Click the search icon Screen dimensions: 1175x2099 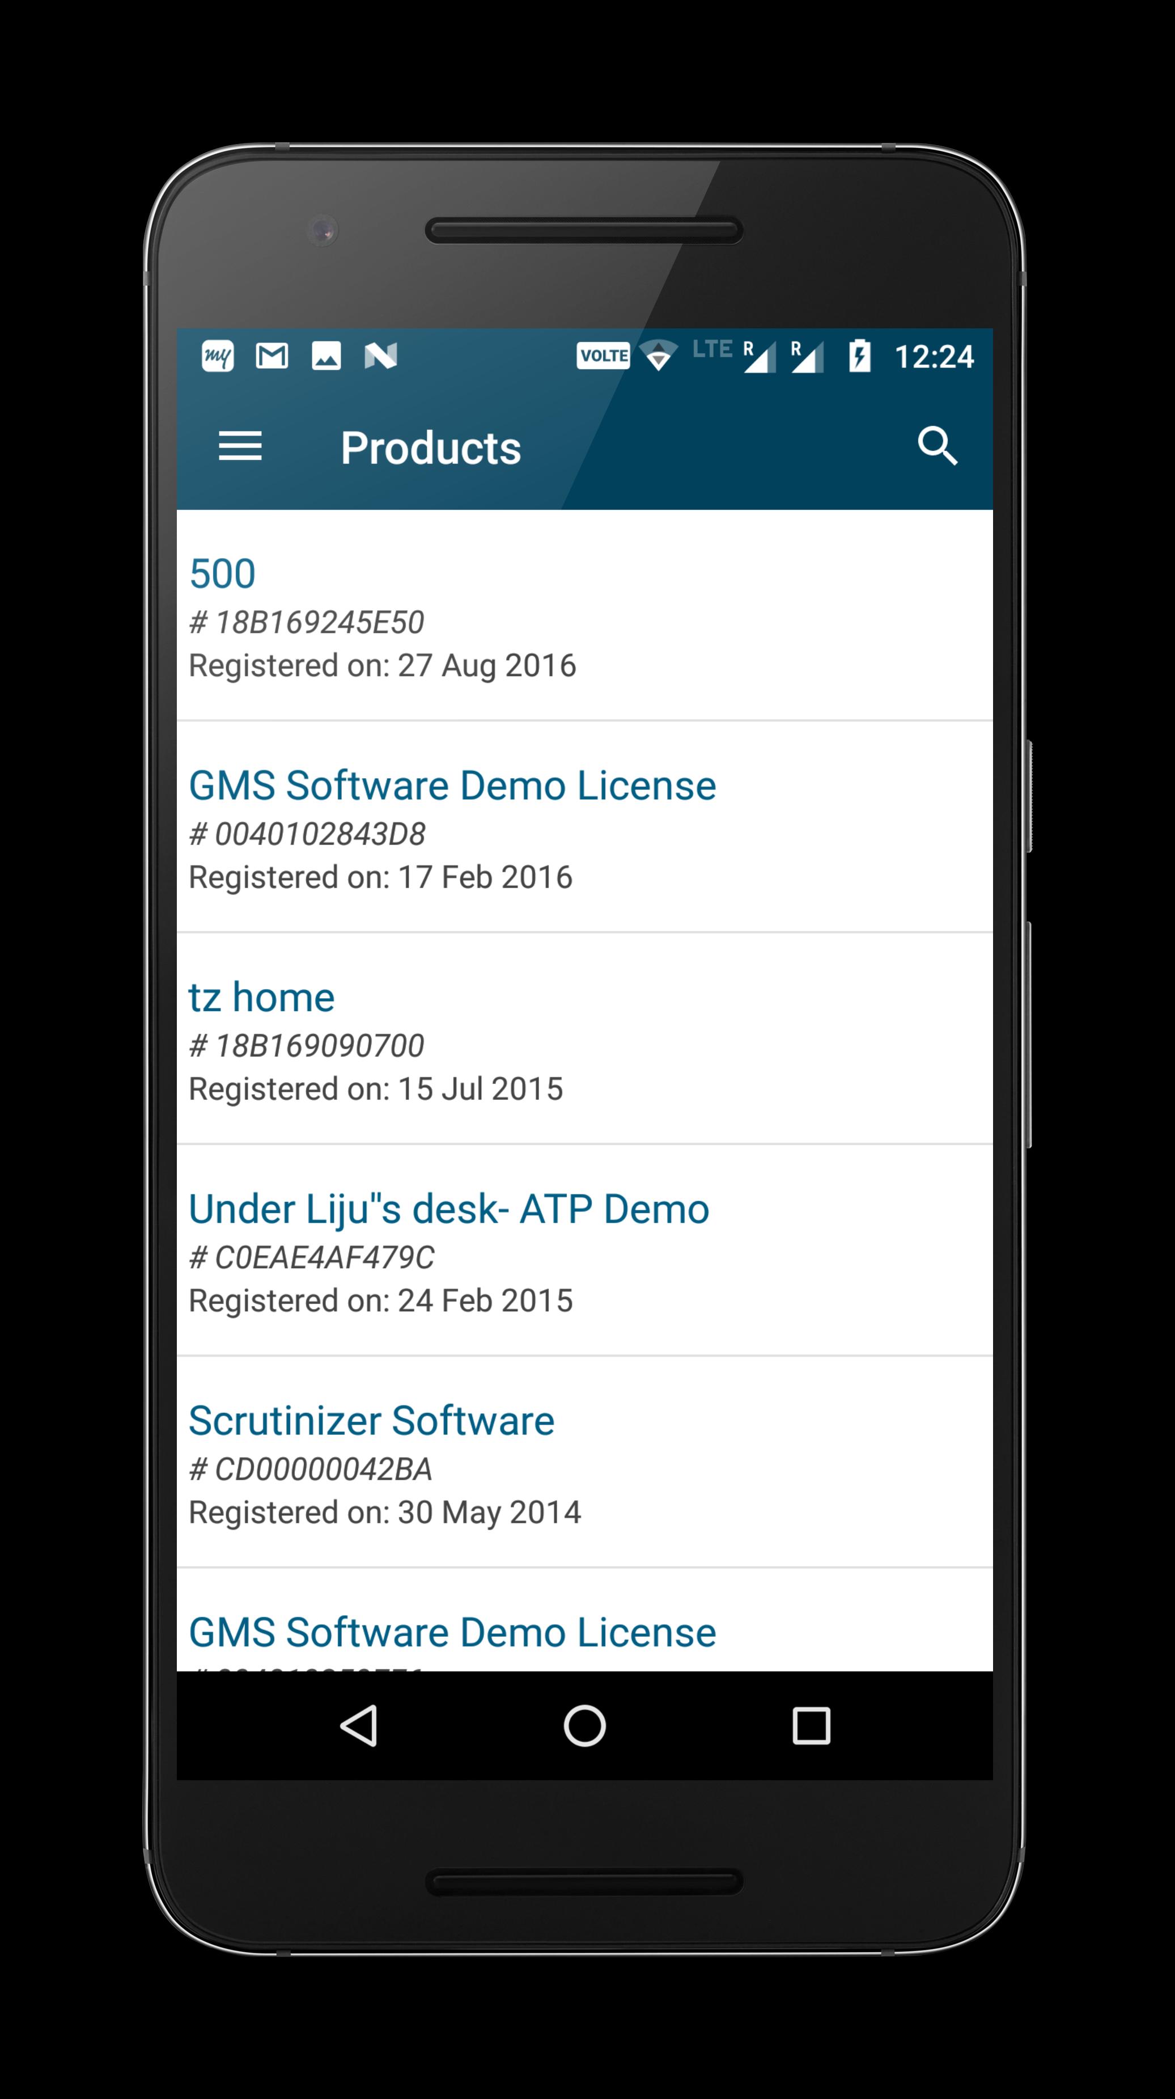[938, 445]
